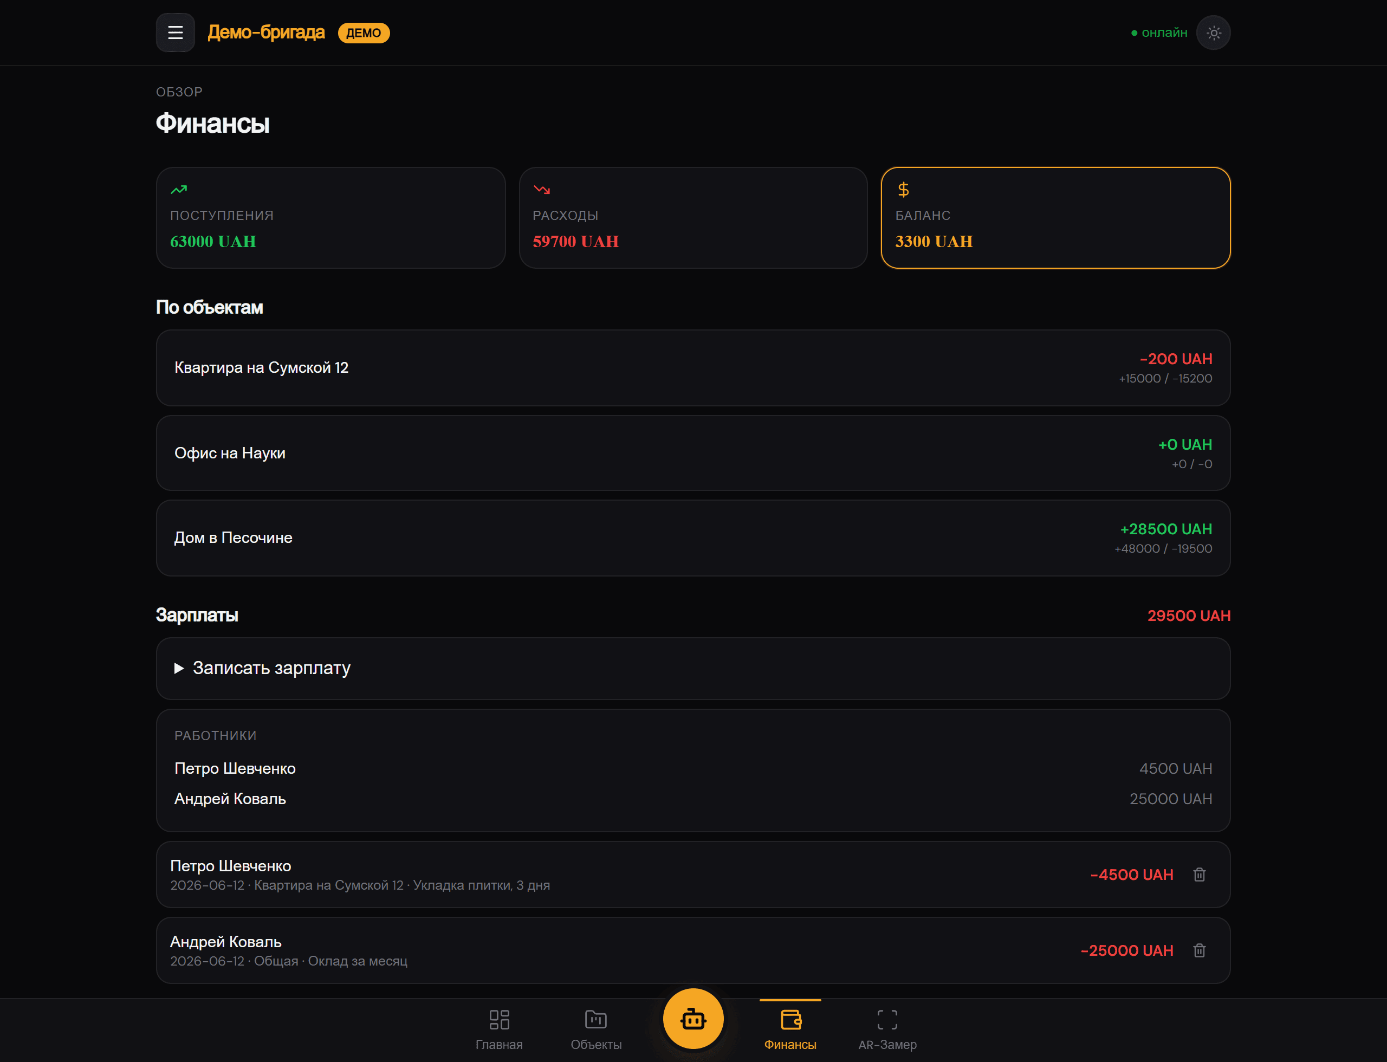Click Андрей Коваль in Работники list
Viewport: 1387px width, 1062px height.
click(230, 799)
